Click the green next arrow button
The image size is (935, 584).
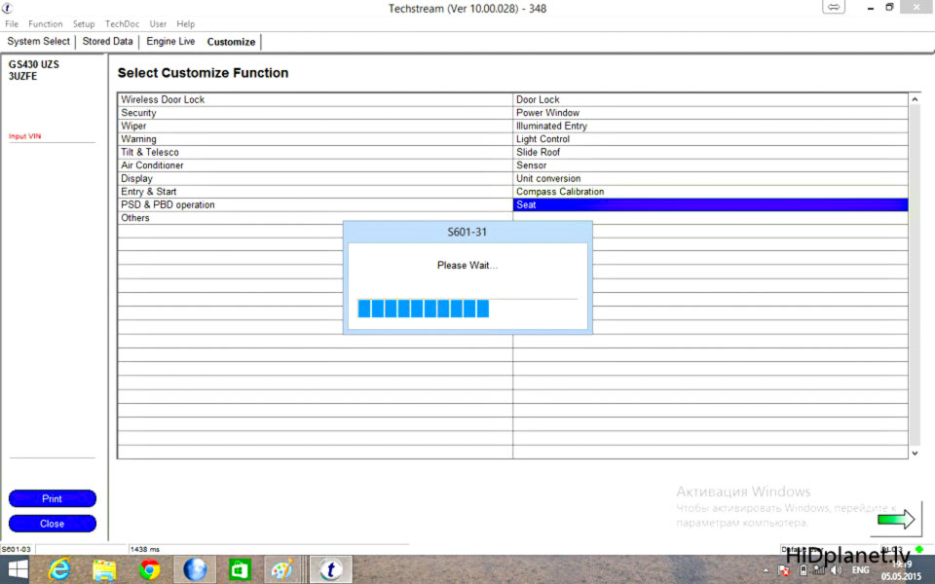pyautogui.click(x=896, y=520)
